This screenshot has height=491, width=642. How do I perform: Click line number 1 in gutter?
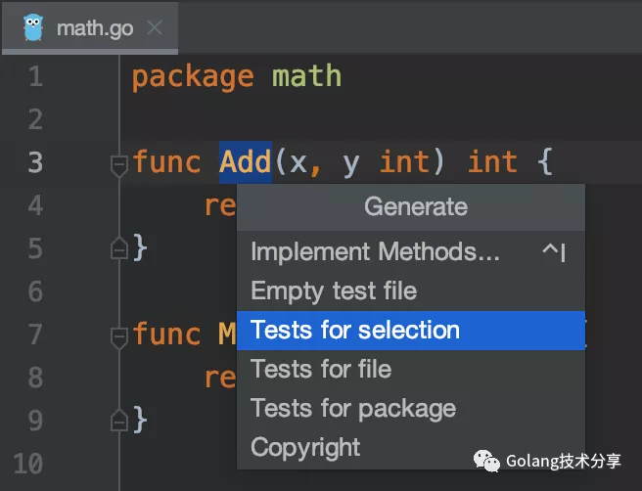[x=35, y=76]
